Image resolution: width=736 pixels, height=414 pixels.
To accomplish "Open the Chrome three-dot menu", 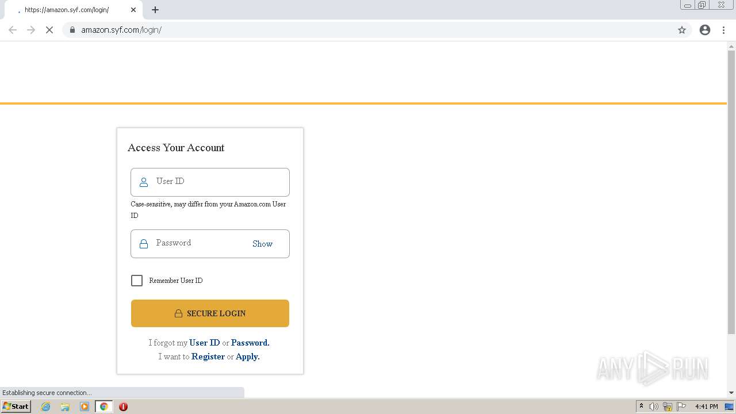I will (724, 30).
